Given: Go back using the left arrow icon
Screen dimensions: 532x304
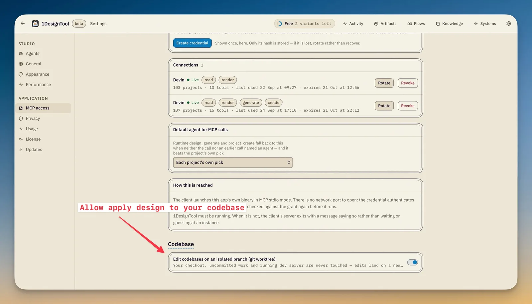Looking at the screenshot, I should (23, 24).
